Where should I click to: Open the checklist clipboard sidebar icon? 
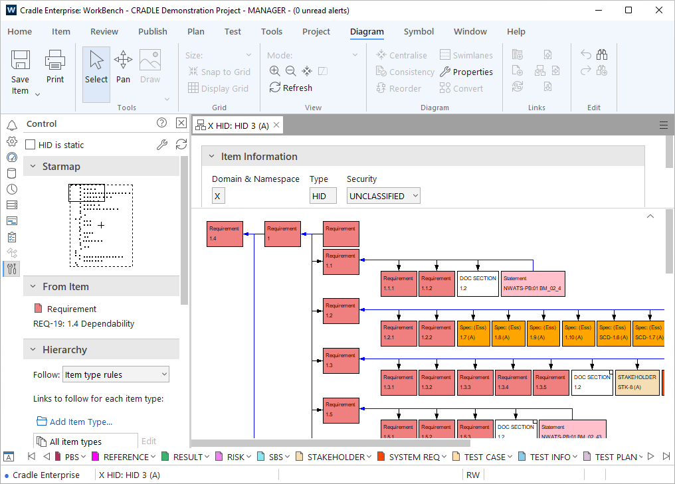click(12, 237)
